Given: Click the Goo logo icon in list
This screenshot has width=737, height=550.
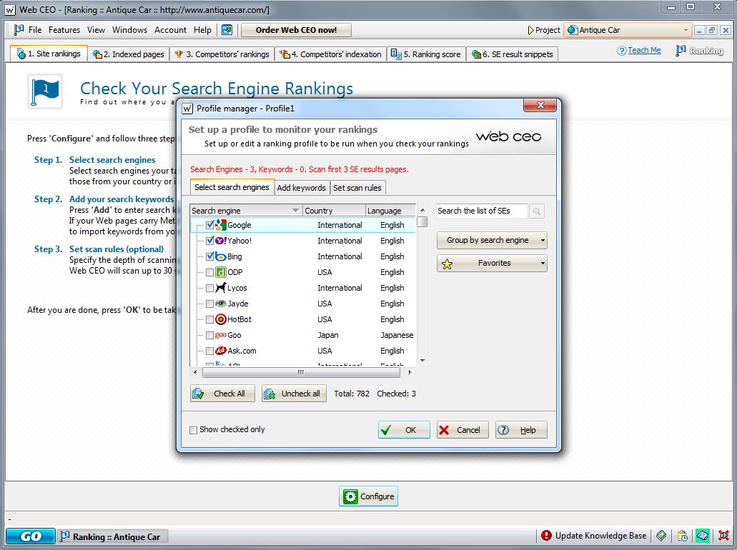Looking at the screenshot, I should (x=220, y=335).
